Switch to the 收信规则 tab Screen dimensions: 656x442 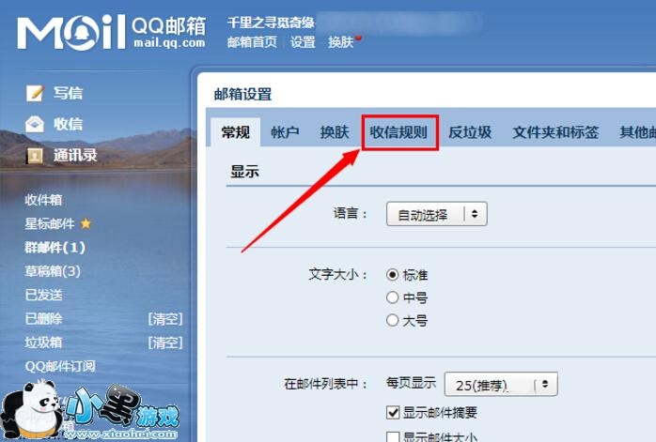pyautogui.click(x=398, y=132)
